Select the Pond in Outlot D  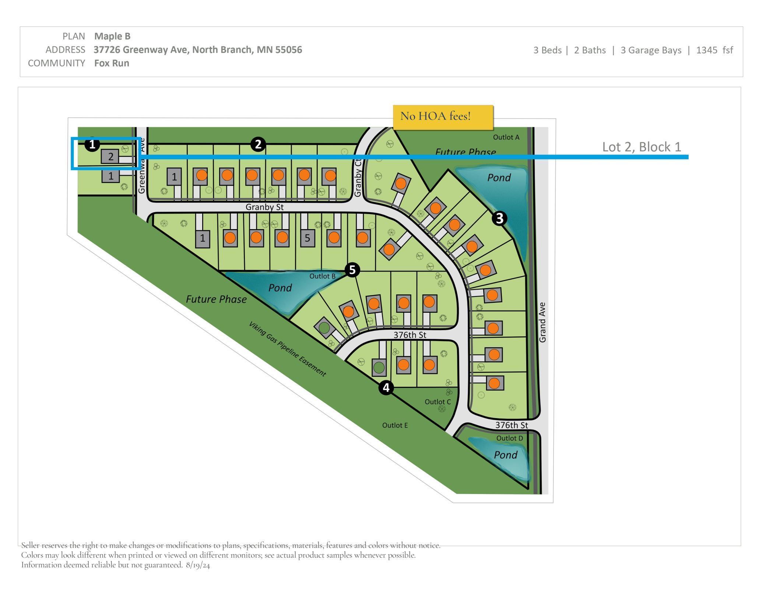pyautogui.click(x=505, y=455)
